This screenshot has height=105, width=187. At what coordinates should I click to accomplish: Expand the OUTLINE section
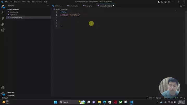click(11, 93)
